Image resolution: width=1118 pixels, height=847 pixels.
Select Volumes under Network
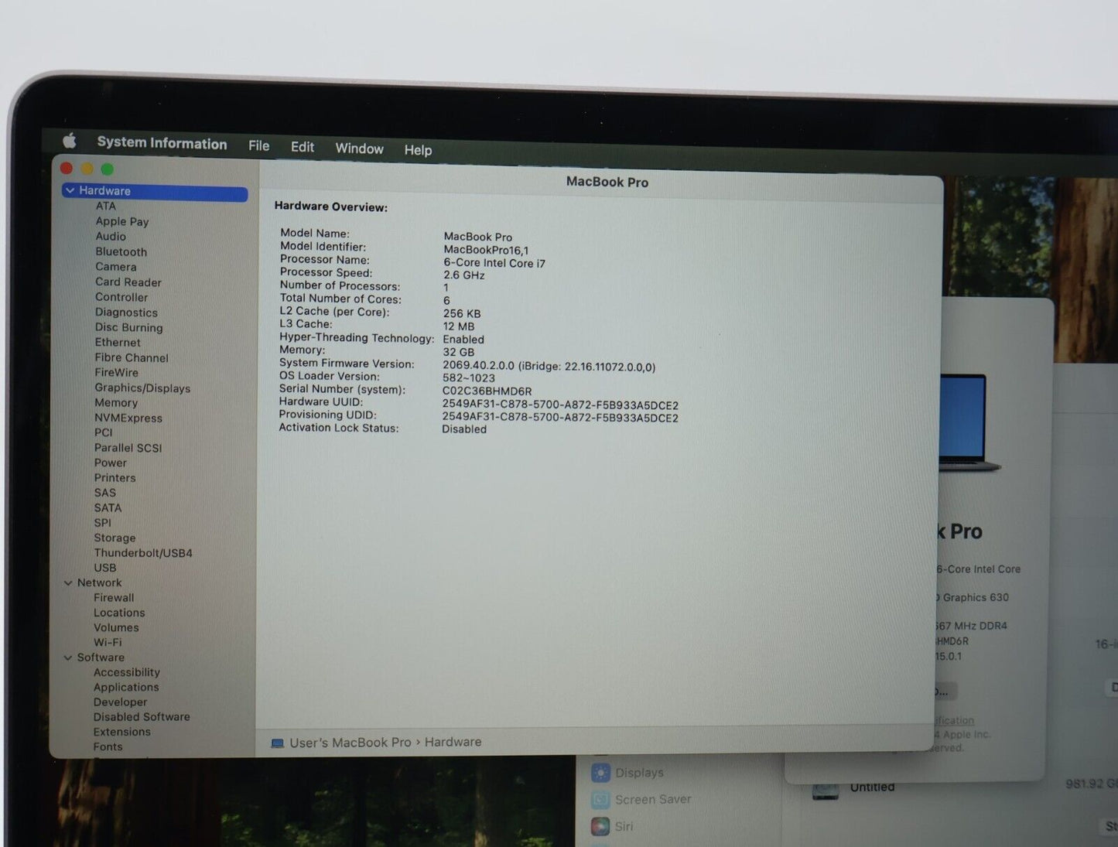click(x=116, y=627)
